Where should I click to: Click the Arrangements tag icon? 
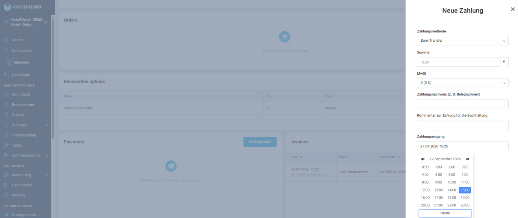(6, 215)
